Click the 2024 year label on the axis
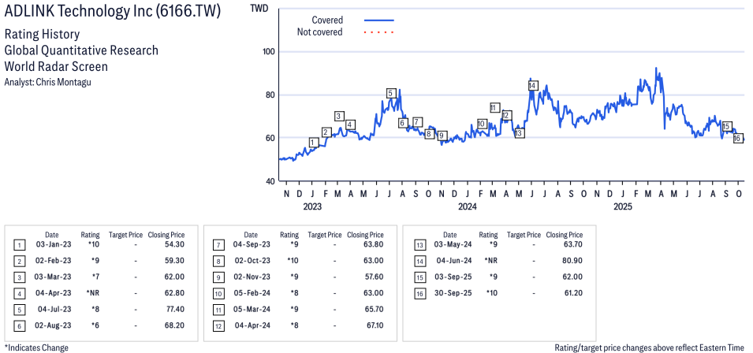The width and height of the screenshot is (753, 353). 467,207
